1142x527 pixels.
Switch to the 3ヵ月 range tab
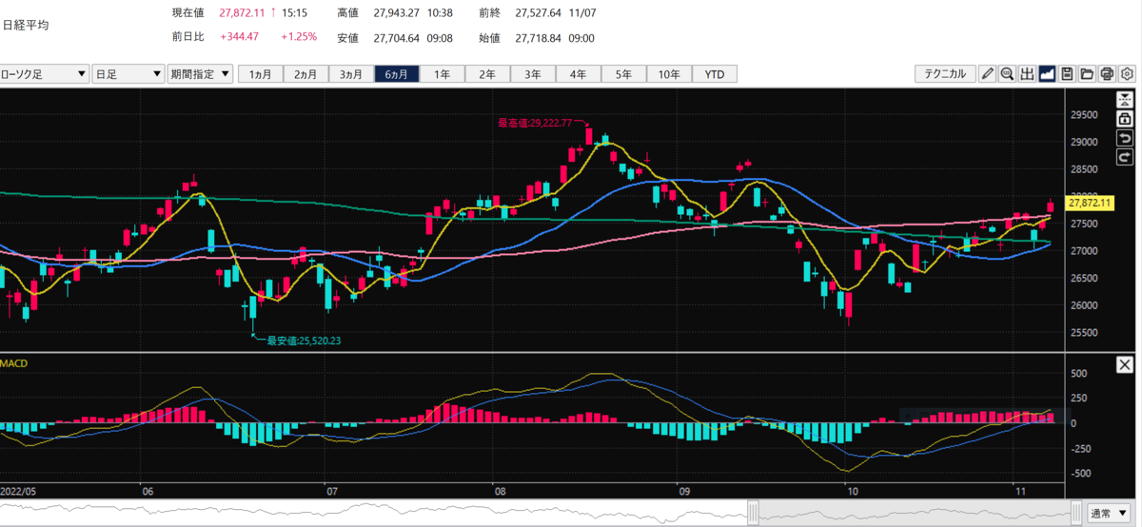[351, 74]
